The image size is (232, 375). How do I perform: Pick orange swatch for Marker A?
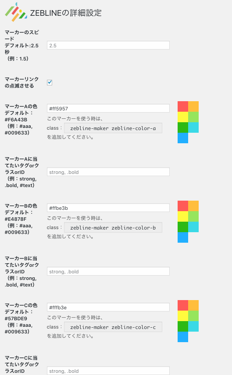tap(193, 106)
